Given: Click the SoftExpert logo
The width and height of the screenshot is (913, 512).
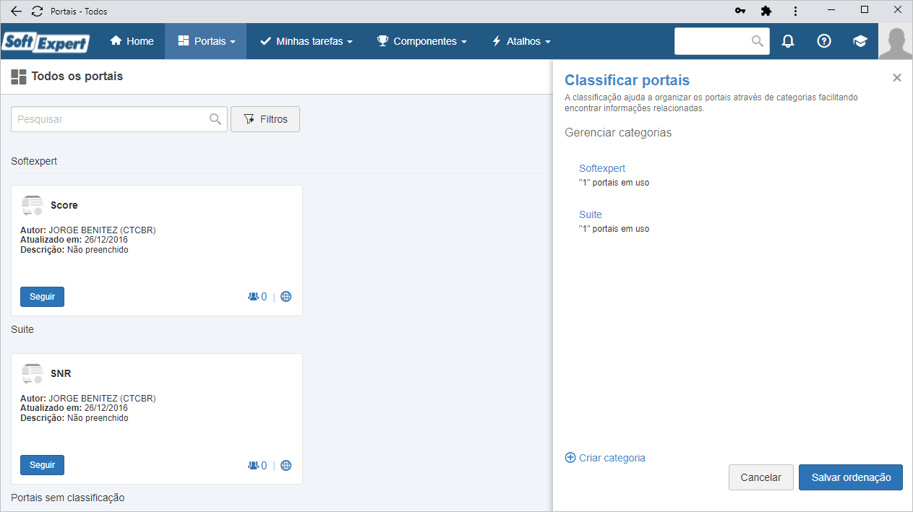Looking at the screenshot, I should (46, 42).
